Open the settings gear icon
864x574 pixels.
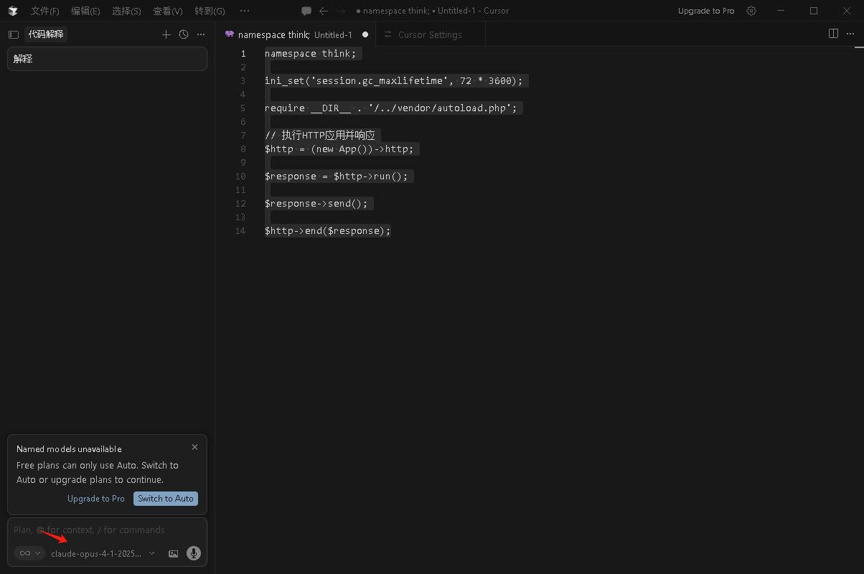pos(751,11)
